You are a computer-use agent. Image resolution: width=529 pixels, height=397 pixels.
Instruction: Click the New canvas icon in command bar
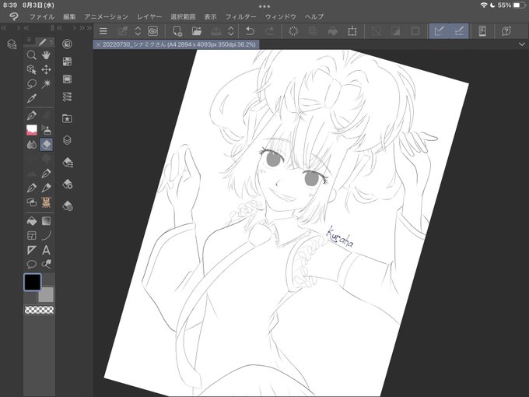(177, 31)
